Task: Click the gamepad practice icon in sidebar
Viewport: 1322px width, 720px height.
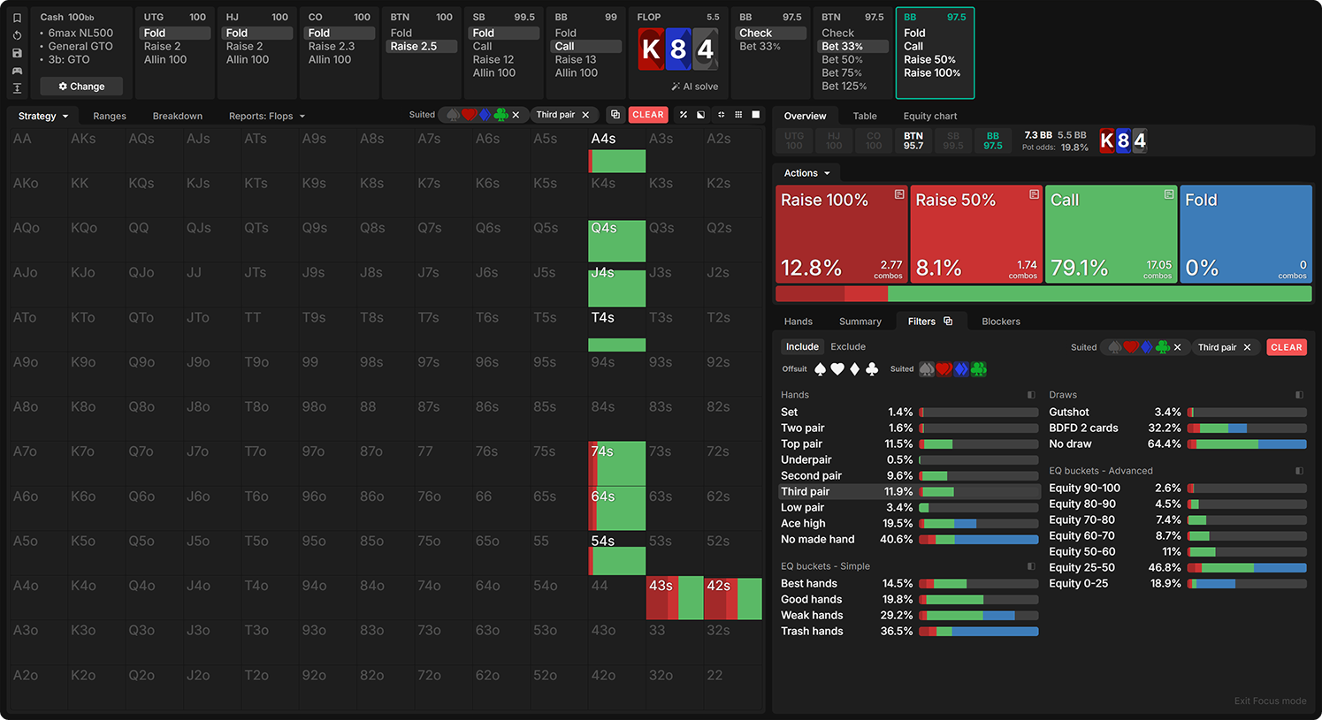Action: tap(17, 71)
